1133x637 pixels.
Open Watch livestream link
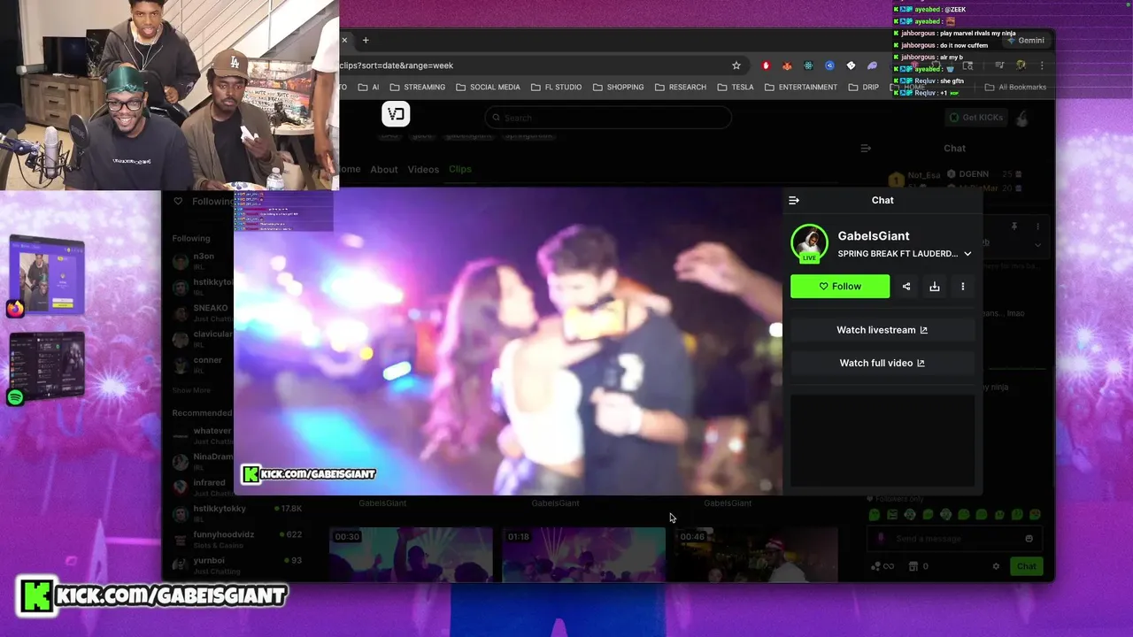click(x=883, y=330)
